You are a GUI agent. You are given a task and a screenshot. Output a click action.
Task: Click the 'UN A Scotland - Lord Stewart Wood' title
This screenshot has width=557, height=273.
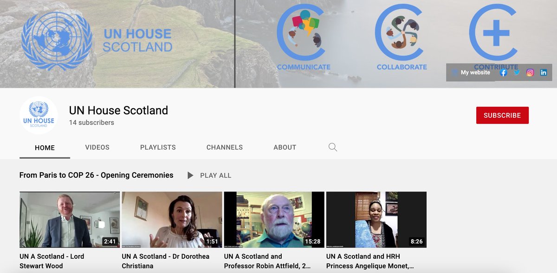(52, 261)
